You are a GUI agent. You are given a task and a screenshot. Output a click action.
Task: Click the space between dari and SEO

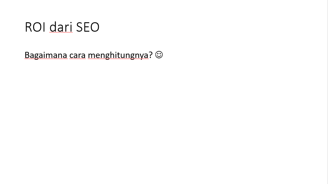point(74,27)
